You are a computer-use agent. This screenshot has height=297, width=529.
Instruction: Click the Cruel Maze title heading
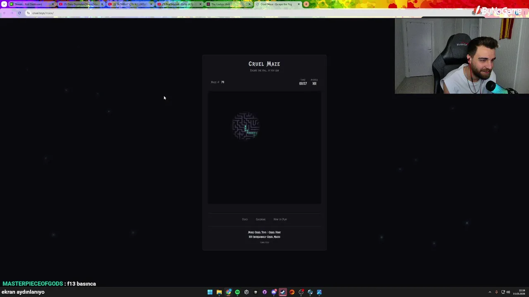pos(264,64)
